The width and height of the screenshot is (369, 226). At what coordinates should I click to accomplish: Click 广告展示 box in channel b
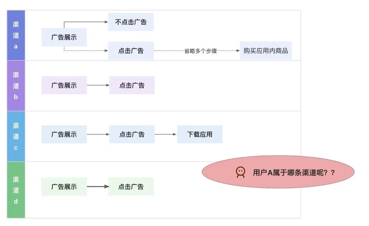tap(64, 85)
